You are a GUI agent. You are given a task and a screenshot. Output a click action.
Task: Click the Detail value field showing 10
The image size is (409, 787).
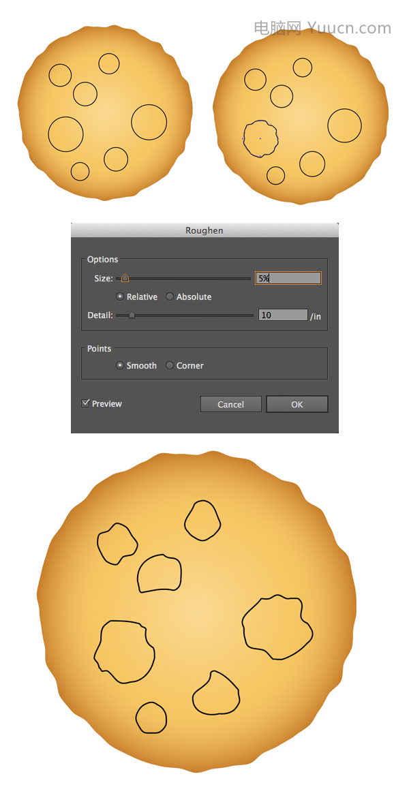tap(283, 315)
